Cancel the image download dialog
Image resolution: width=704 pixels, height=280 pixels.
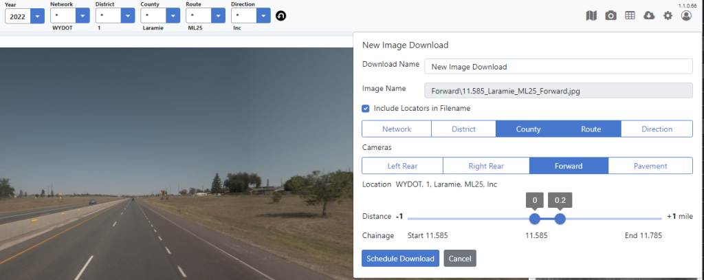click(460, 259)
